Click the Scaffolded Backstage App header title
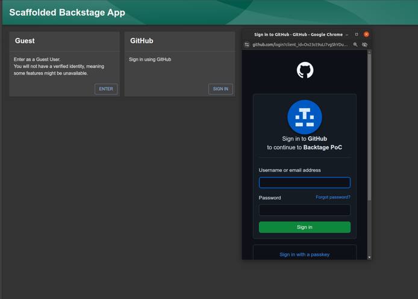 pyautogui.click(x=67, y=12)
